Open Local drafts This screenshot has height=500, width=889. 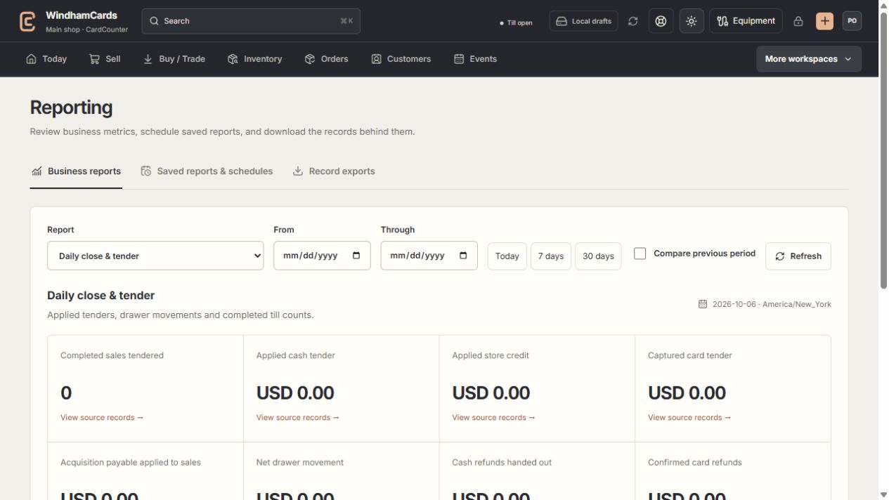click(x=584, y=21)
